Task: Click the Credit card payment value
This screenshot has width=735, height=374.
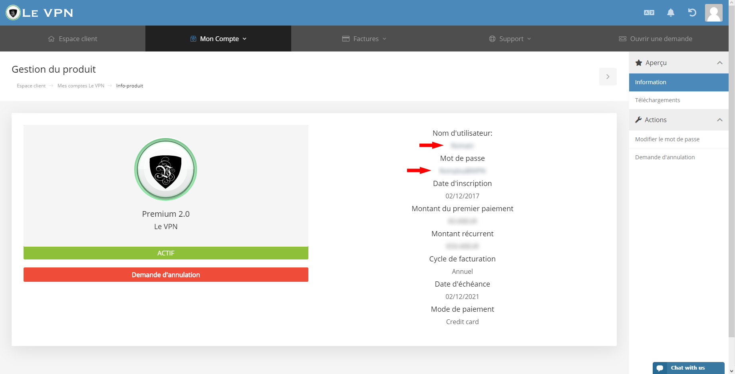Action: click(462, 322)
